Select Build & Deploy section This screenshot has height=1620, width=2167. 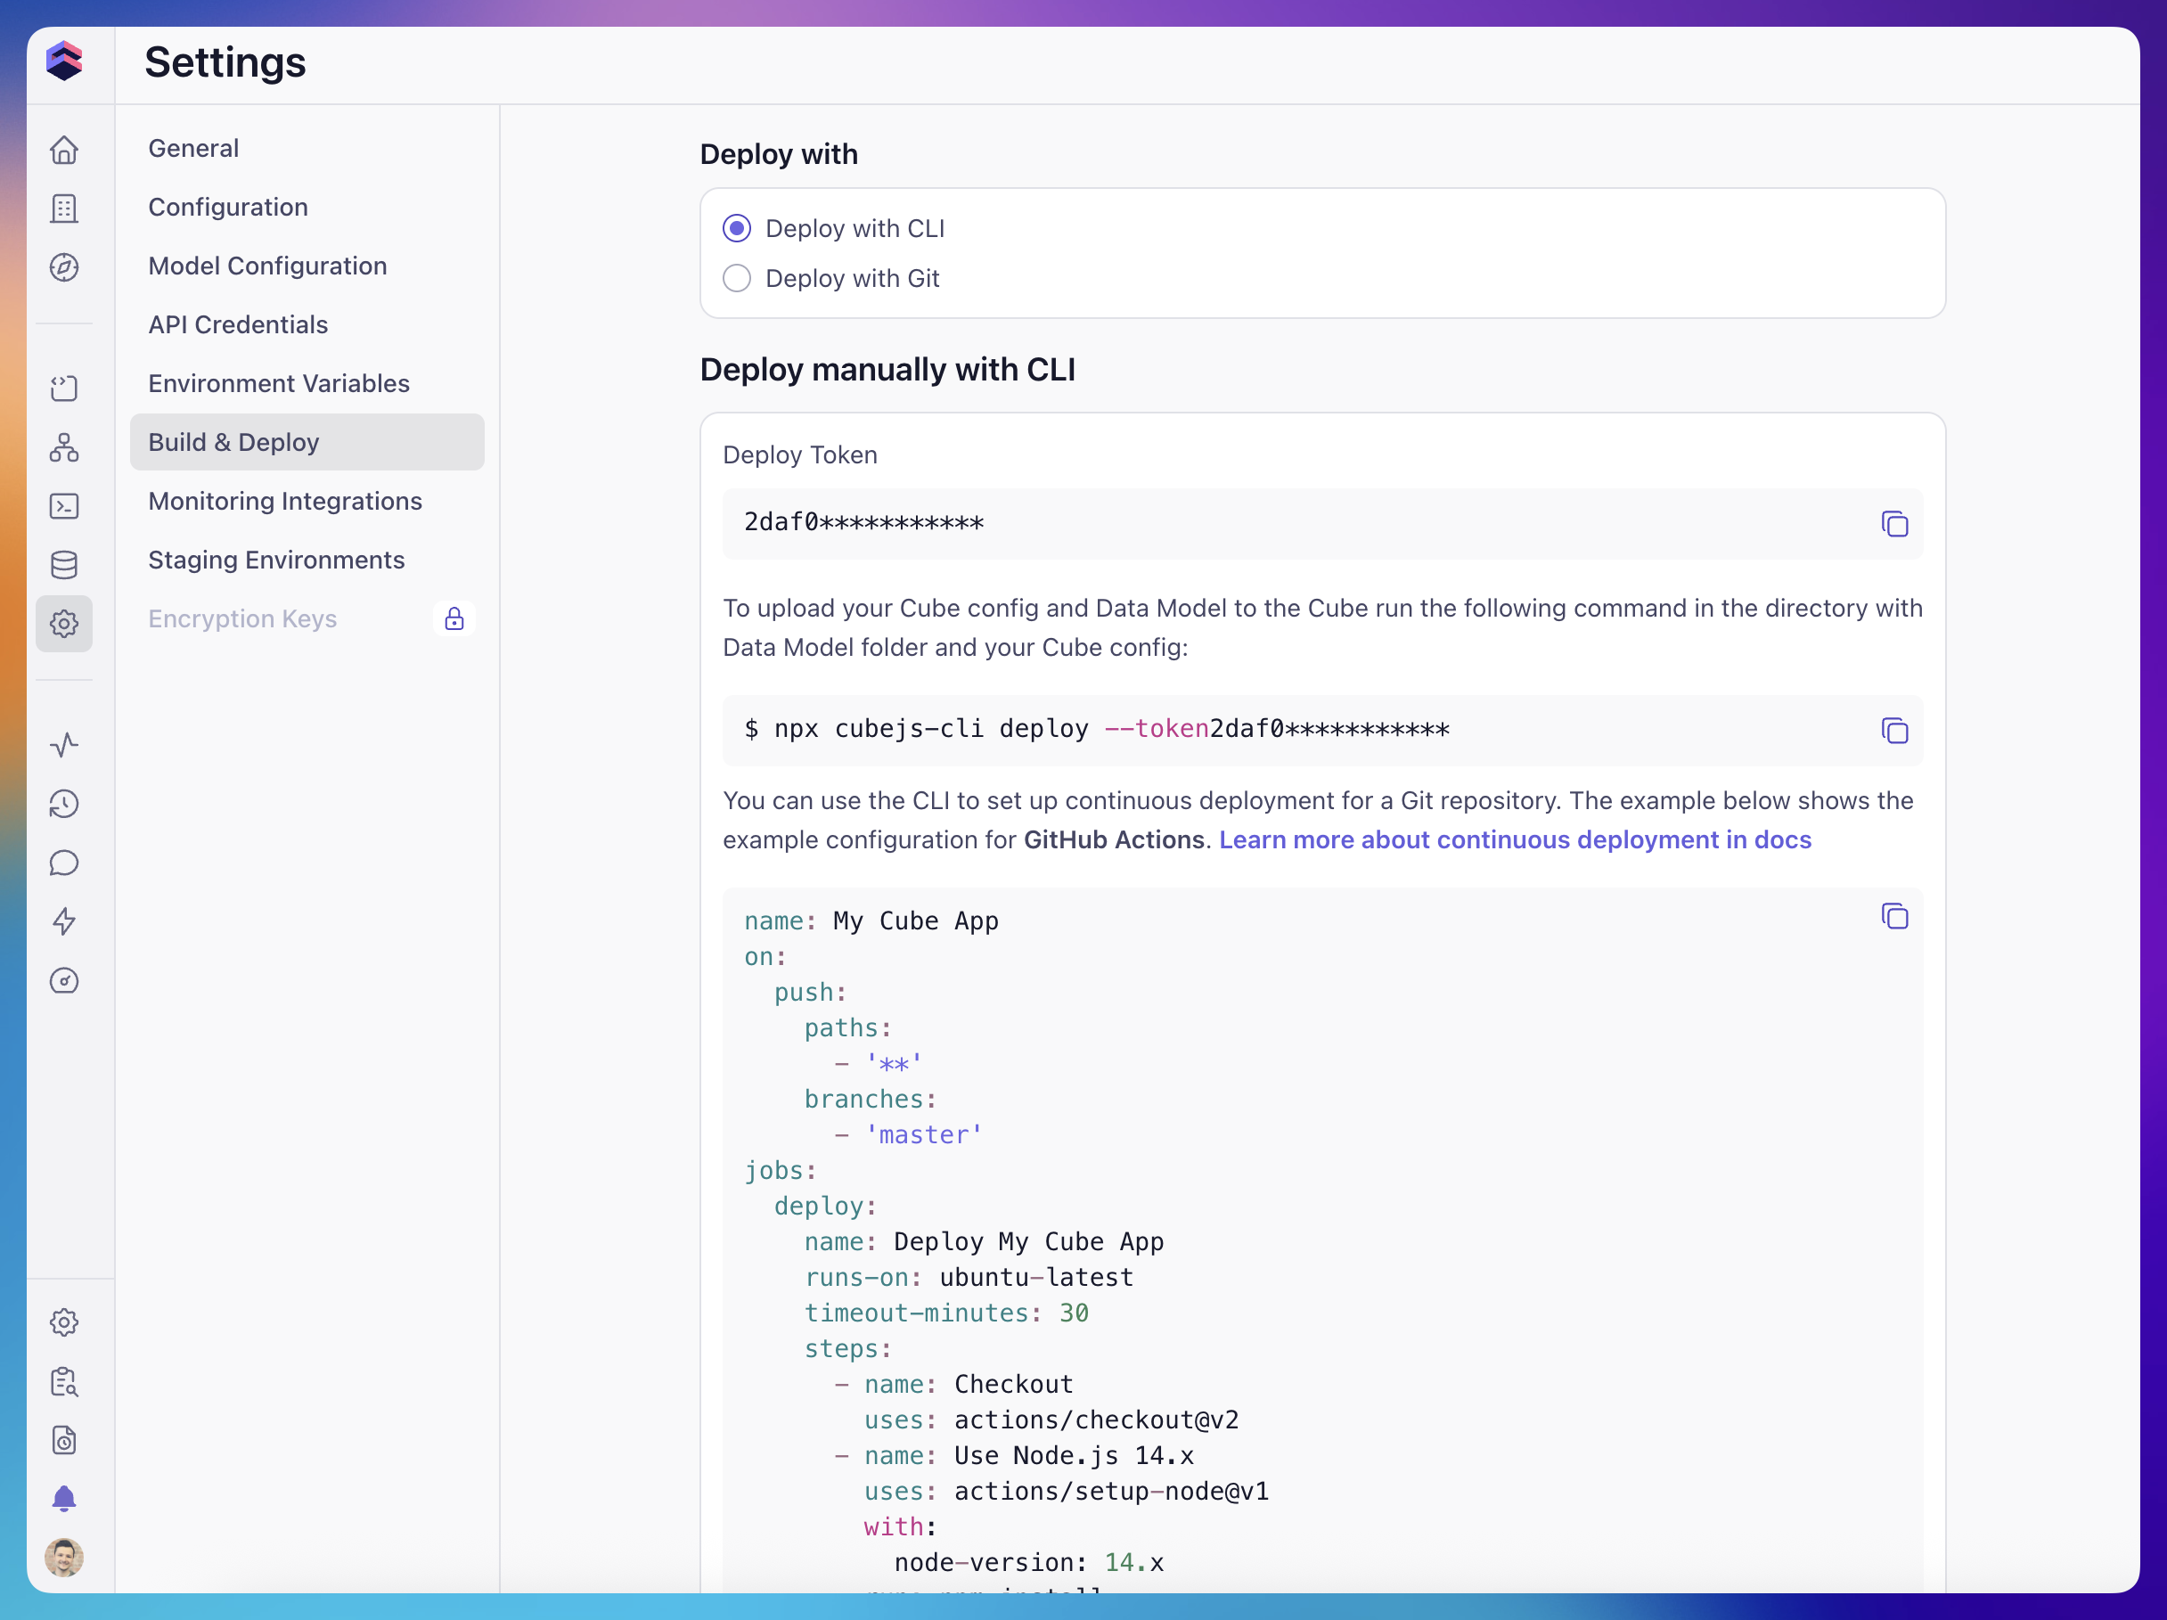pos(307,442)
